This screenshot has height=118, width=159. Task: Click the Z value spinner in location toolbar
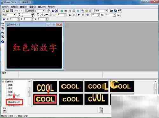(x=43, y=19)
